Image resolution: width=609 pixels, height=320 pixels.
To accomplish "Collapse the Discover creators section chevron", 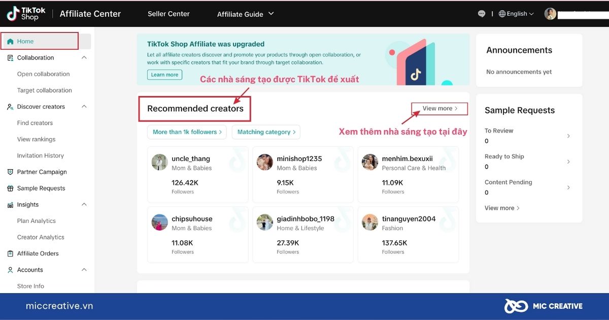I will [84, 107].
